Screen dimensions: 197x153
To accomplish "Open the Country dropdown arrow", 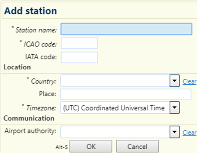I will click(x=175, y=81).
